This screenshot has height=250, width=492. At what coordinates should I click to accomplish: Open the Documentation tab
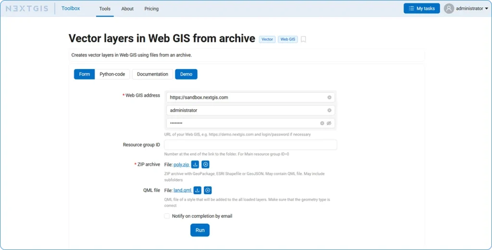click(x=152, y=74)
